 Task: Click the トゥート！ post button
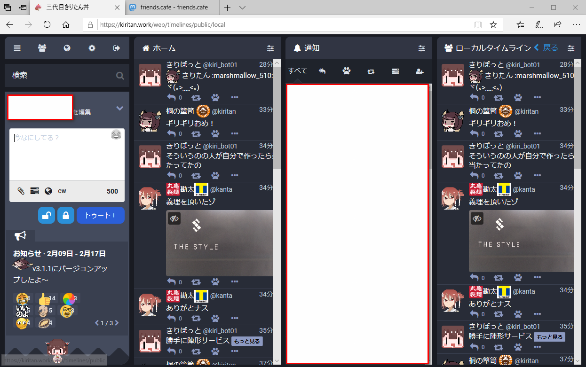click(x=101, y=215)
